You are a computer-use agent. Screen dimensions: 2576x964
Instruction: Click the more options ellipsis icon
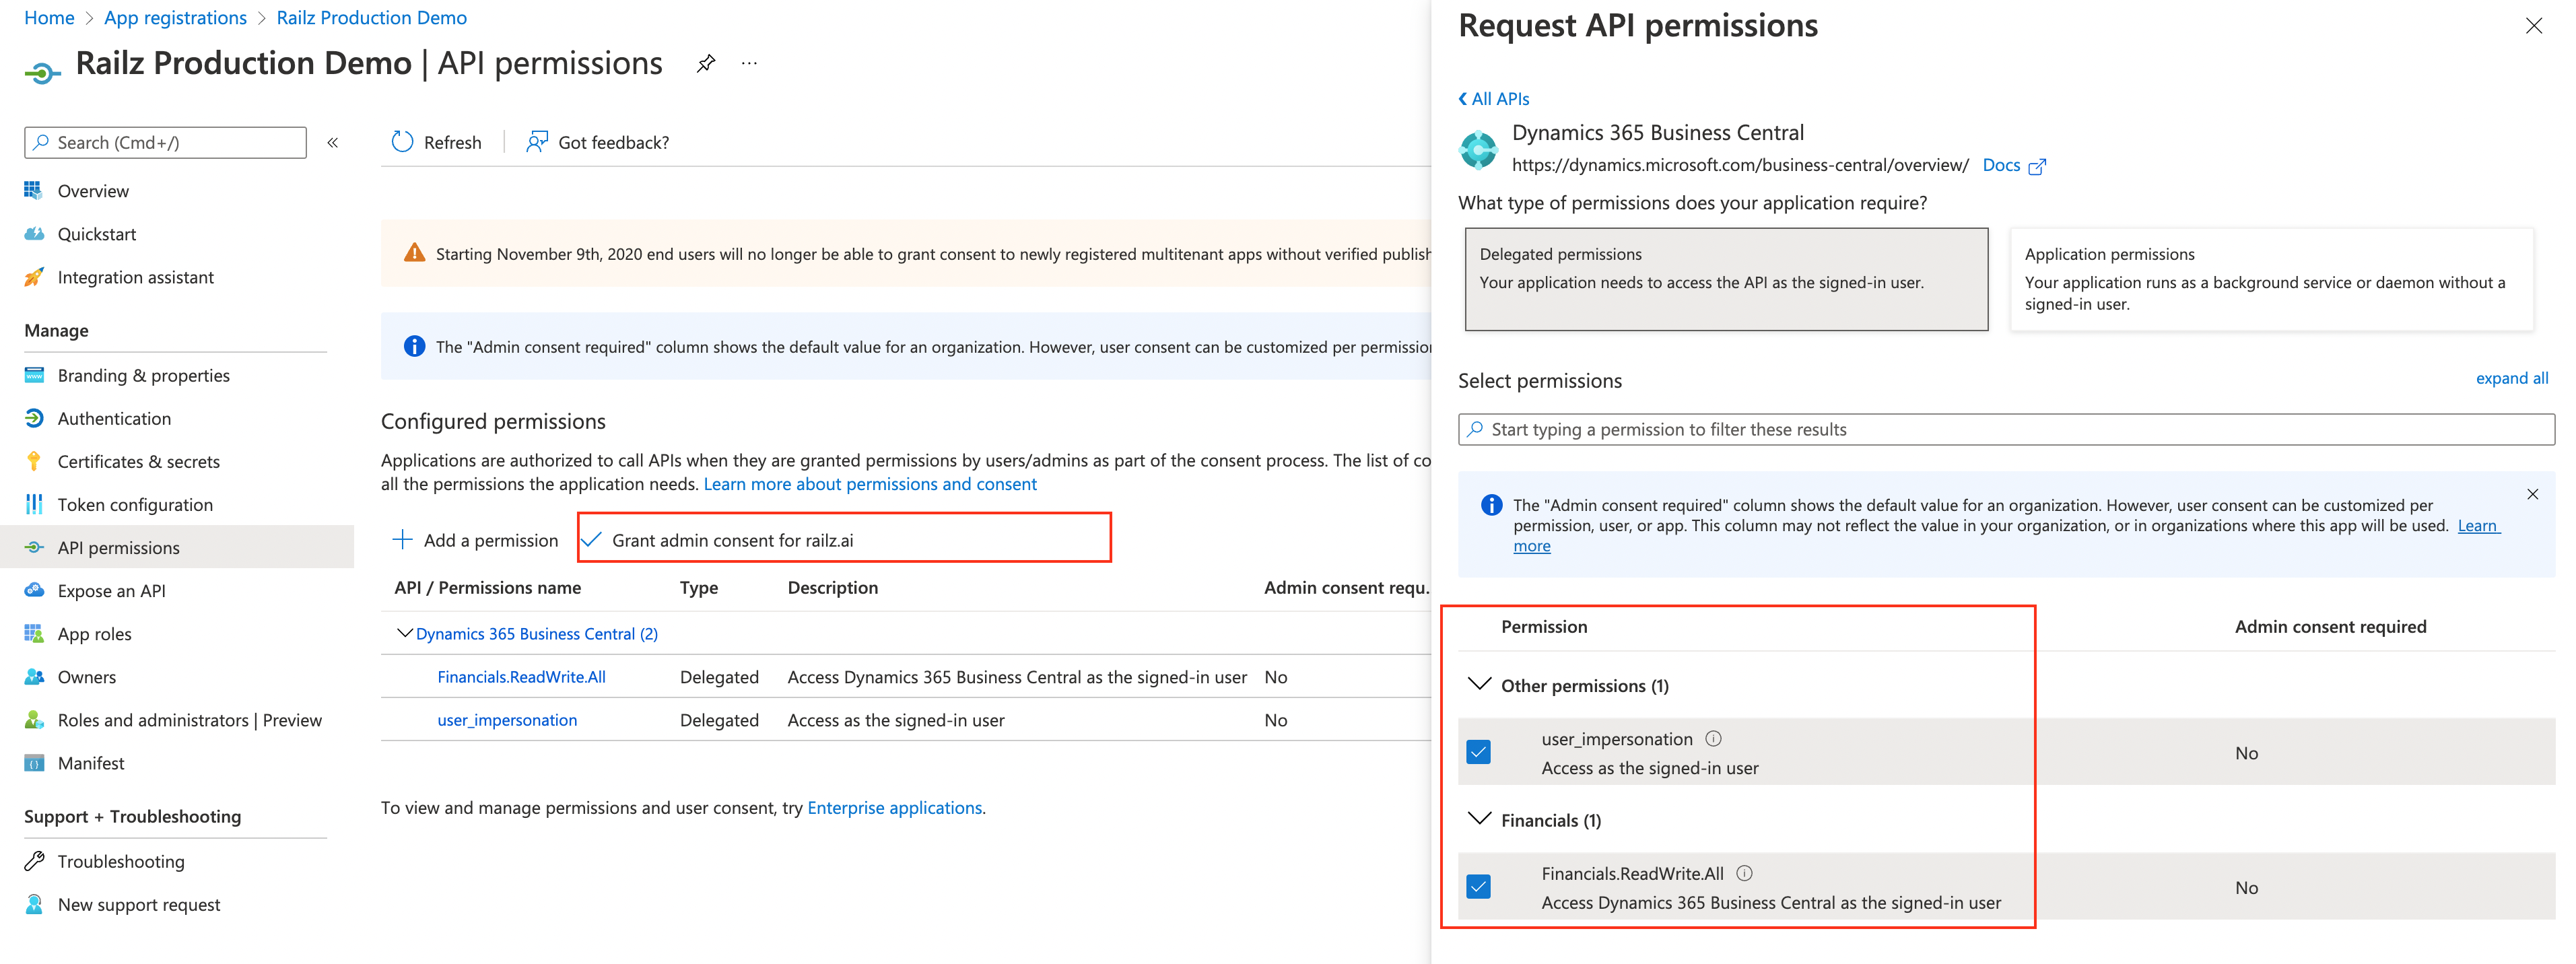(749, 64)
